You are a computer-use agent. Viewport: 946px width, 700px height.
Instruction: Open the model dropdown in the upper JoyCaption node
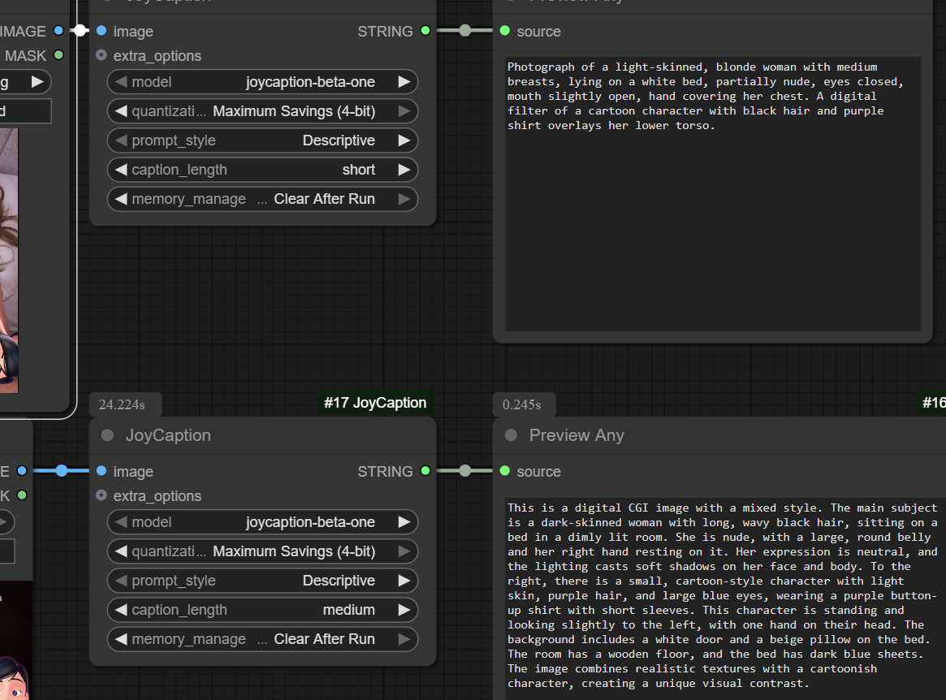[262, 82]
